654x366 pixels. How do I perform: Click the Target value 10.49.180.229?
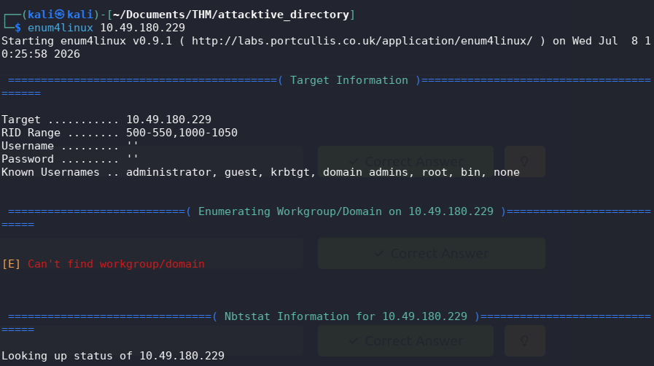(x=169, y=120)
